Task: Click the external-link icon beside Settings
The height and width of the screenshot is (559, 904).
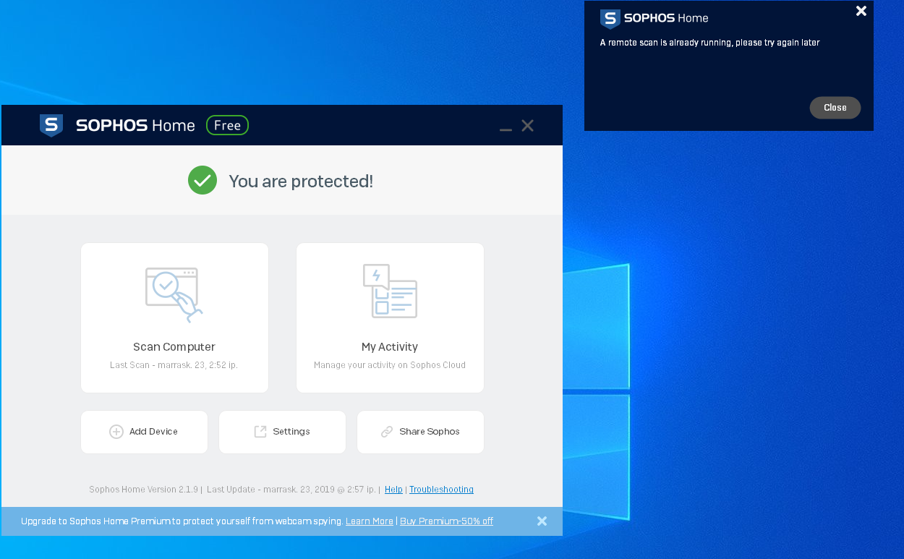Action: (260, 432)
